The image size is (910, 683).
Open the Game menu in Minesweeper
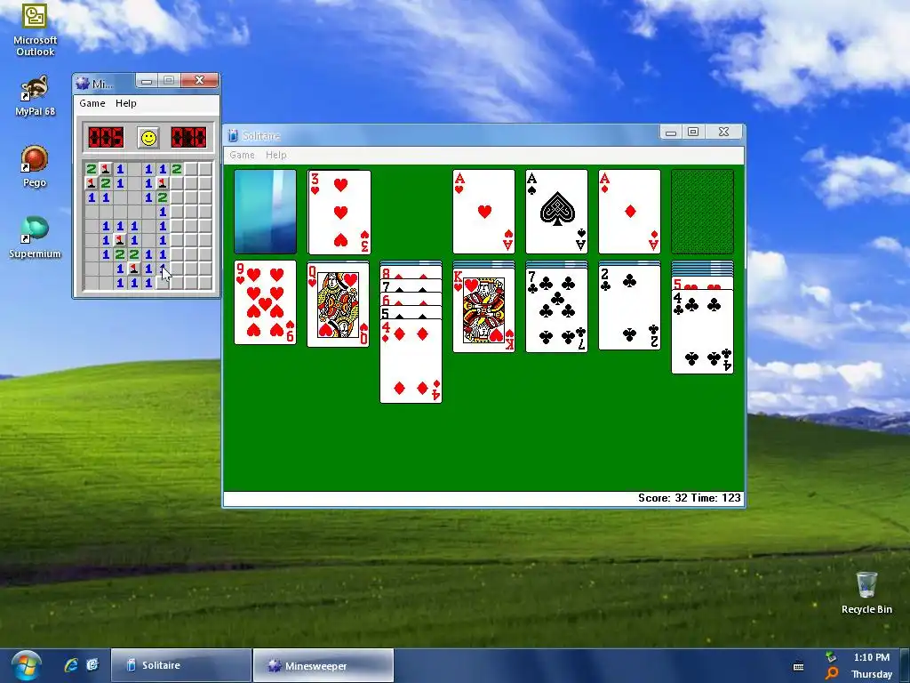(92, 103)
